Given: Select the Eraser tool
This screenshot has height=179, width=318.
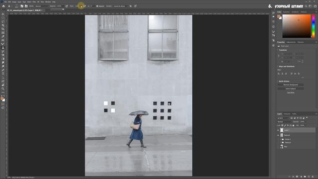Looking at the screenshot, I should [x=3, y=55].
